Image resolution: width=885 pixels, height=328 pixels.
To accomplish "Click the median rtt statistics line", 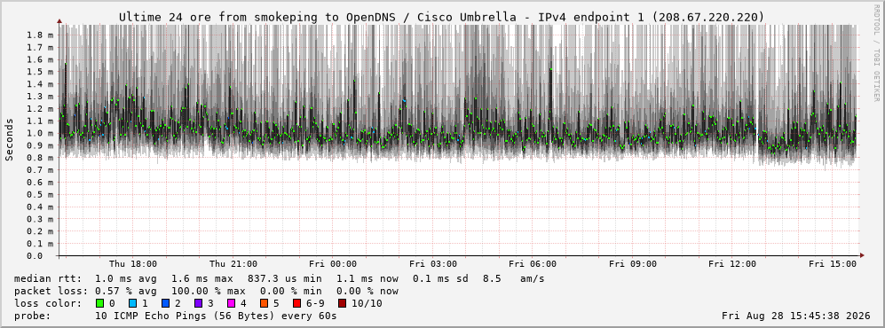I will tap(280, 279).
